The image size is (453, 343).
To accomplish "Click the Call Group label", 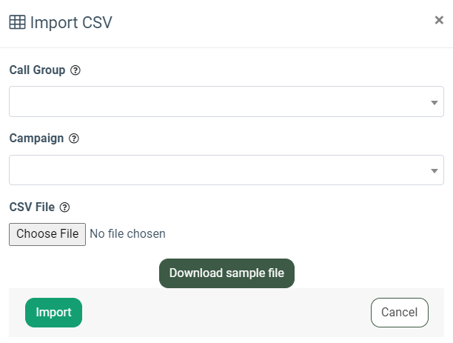I will (37, 70).
